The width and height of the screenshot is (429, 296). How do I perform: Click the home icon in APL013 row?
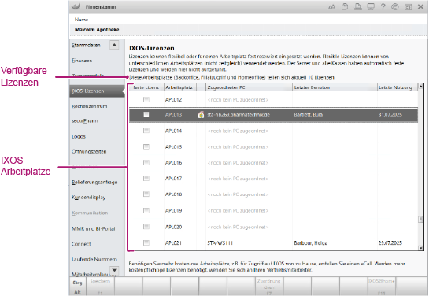(201, 115)
